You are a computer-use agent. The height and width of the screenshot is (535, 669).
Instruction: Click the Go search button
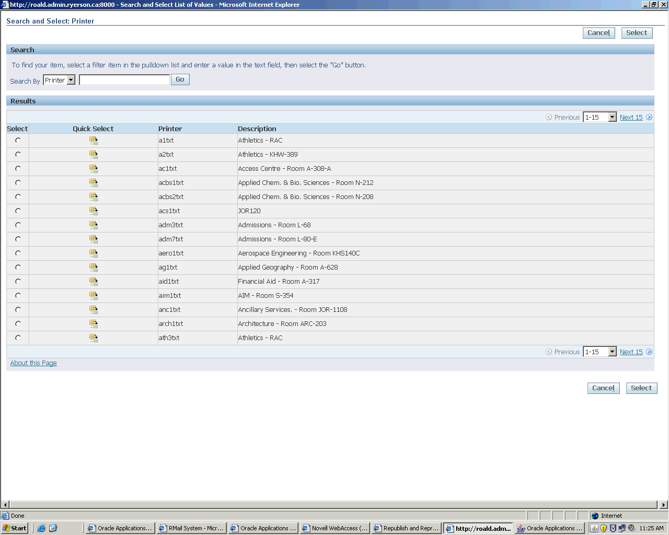180,80
